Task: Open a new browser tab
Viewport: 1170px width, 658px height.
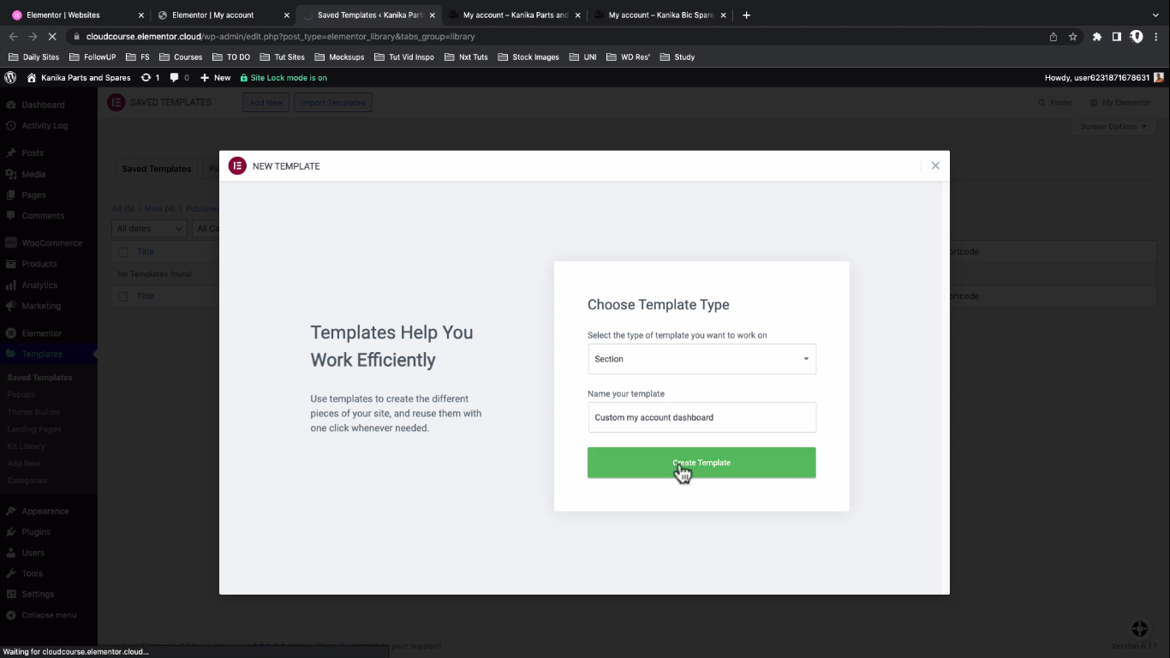Action: pos(746,15)
